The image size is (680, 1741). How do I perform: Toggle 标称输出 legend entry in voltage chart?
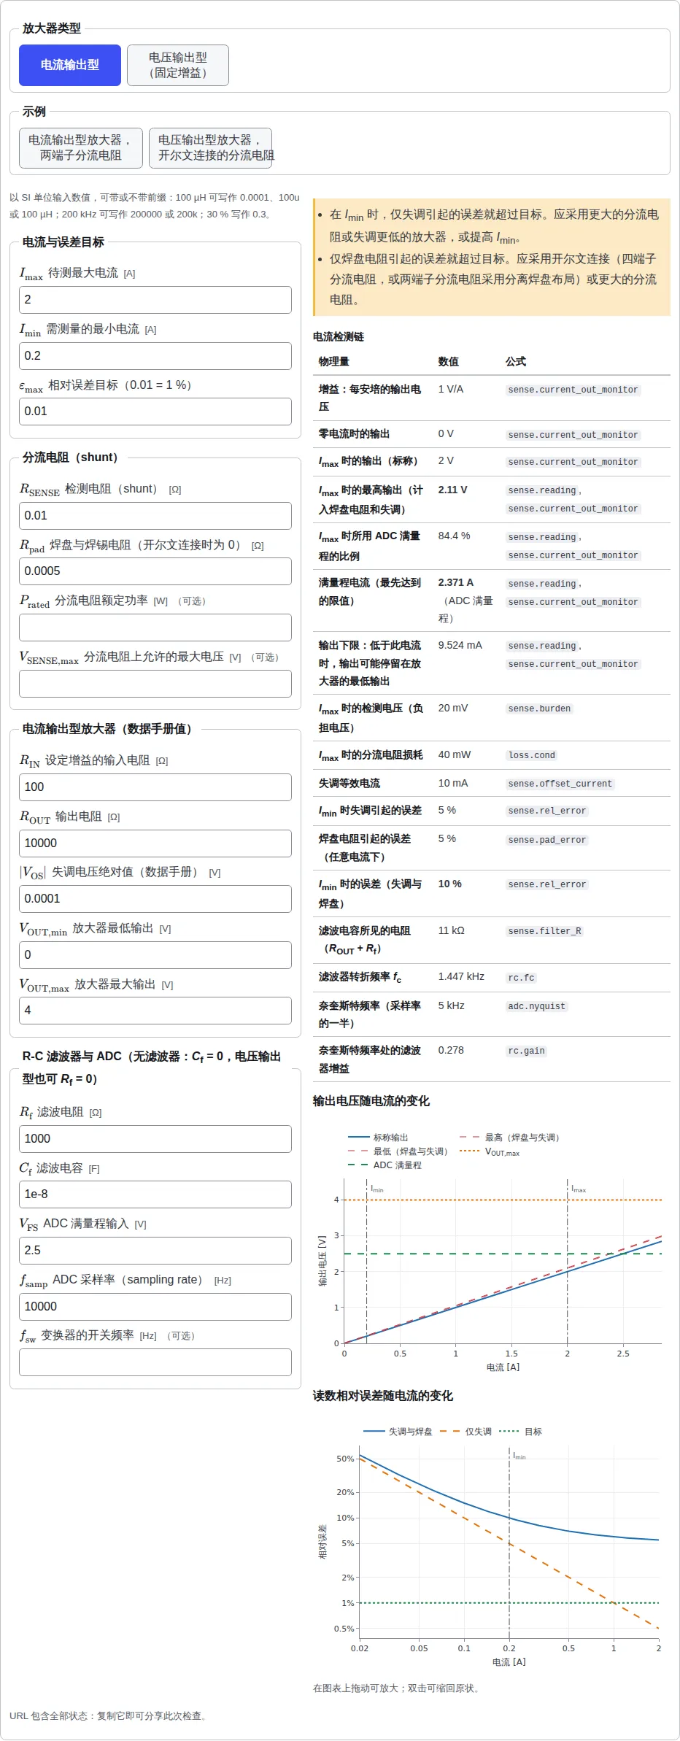point(379,1138)
